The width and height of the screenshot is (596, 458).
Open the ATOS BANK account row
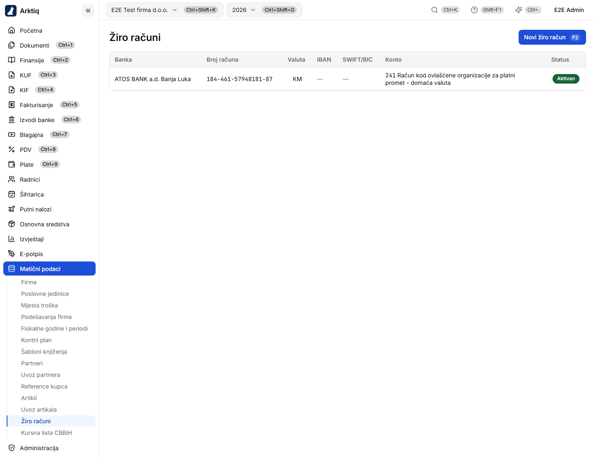tap(348, 79)
